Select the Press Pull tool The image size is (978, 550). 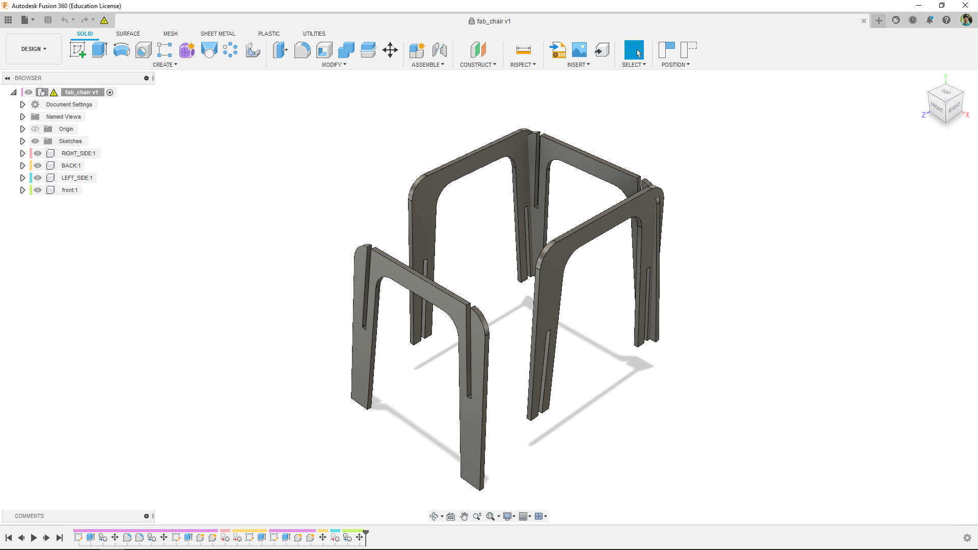tap(280, 50)
